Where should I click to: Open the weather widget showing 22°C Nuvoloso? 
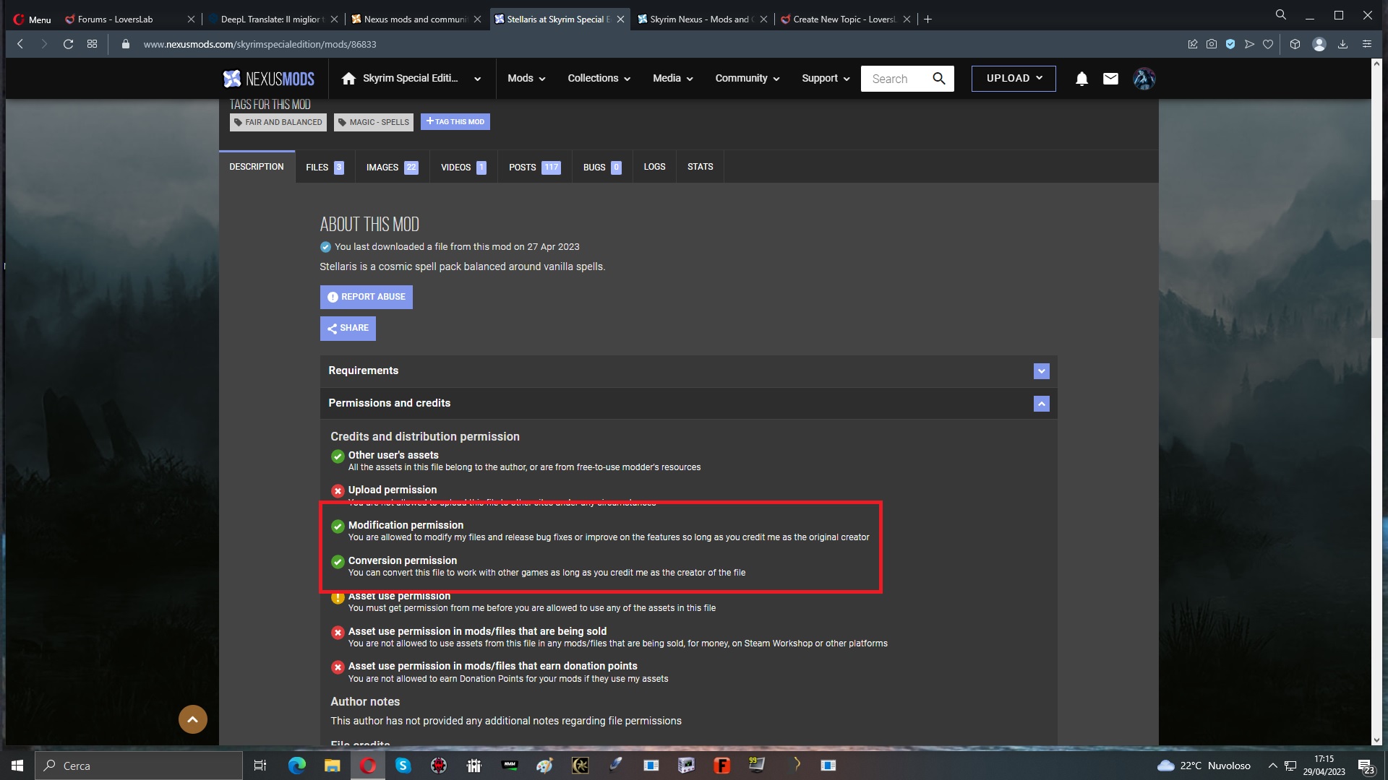pyautogui.click(x=1204, y=766)
